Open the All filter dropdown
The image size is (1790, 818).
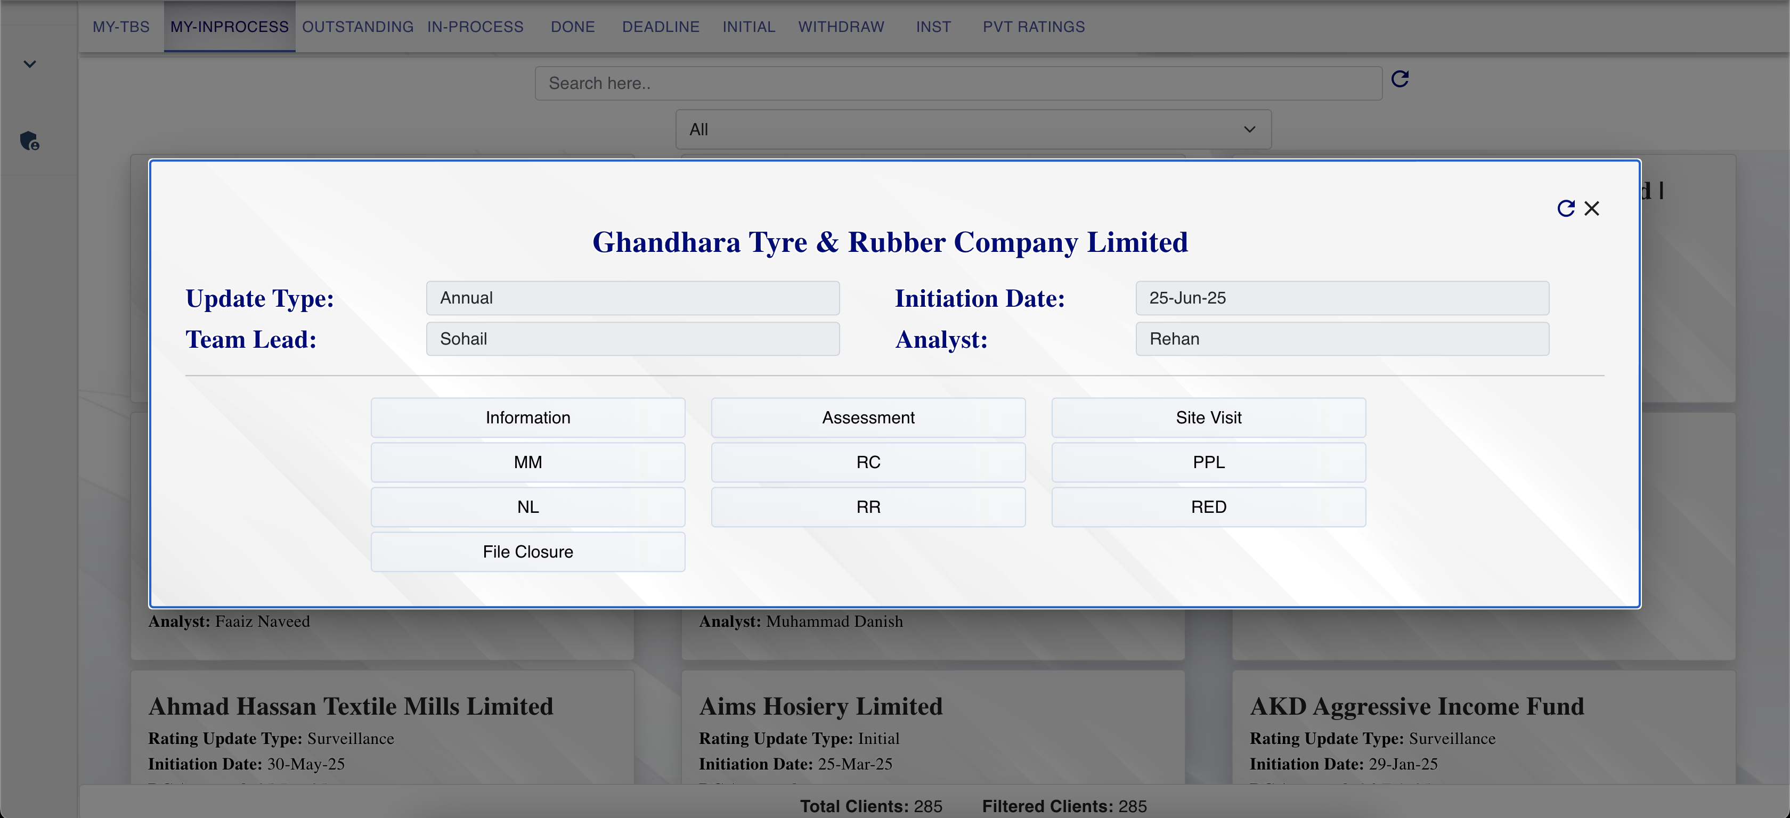coord(973,129)
